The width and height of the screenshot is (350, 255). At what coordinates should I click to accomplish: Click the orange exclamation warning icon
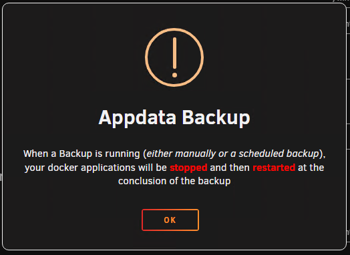[x=174, y=57]
